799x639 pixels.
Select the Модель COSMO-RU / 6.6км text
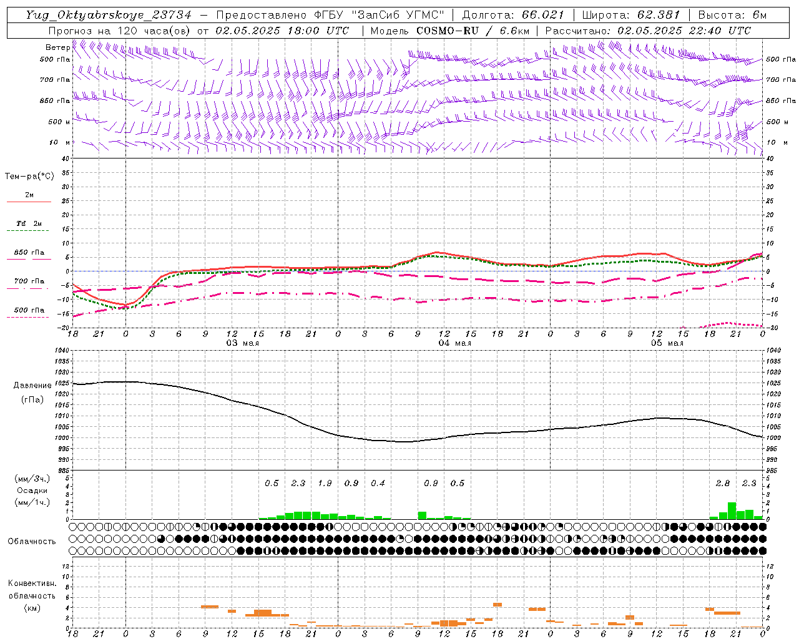(x=450, y=31)
